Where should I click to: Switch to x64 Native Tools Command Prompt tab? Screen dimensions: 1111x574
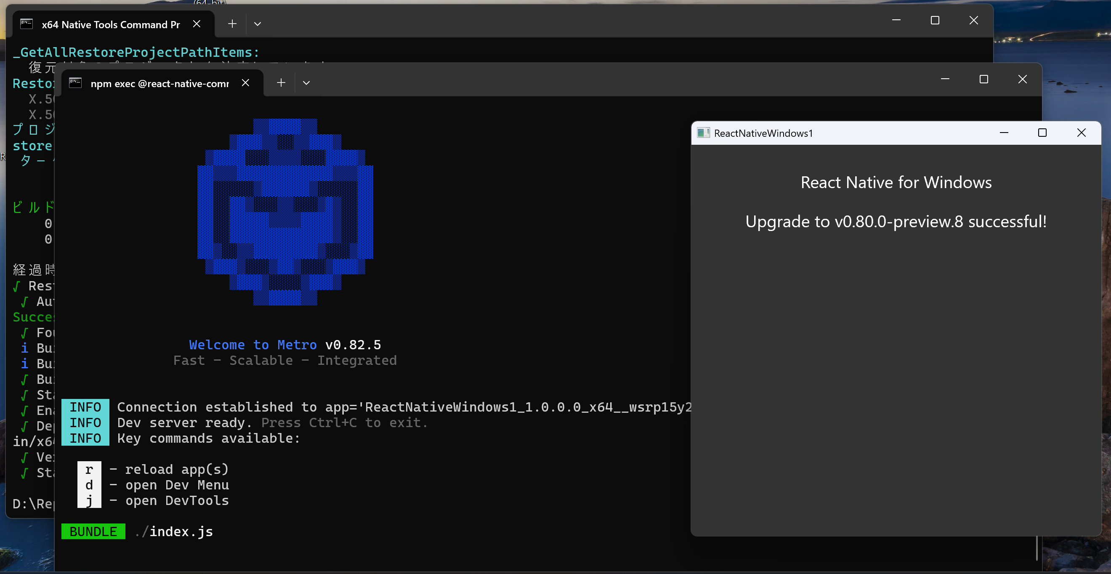coord(110,25)
